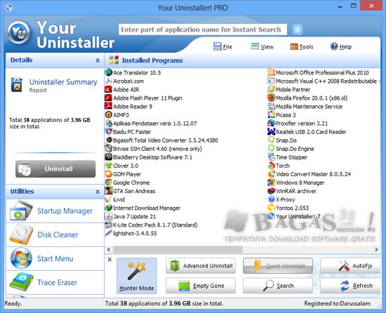
Task: Select the Windows 8 Manager icon
Action: point(272,182)
